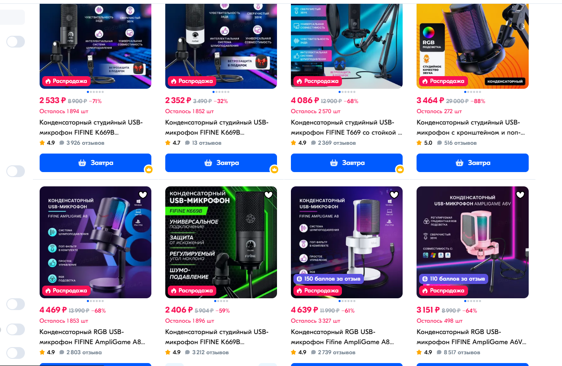Viewport: 562px width, 366px height.
Task: Add black FIFINE AmpliGame A8 to favorites
Action: point(143,195)
